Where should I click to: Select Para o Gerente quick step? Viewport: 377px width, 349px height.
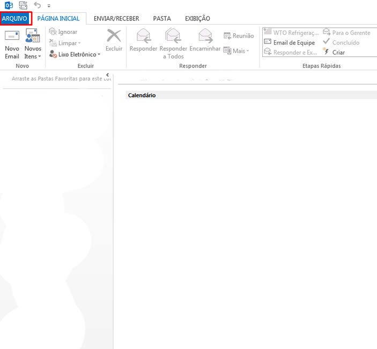pos(346,32)
